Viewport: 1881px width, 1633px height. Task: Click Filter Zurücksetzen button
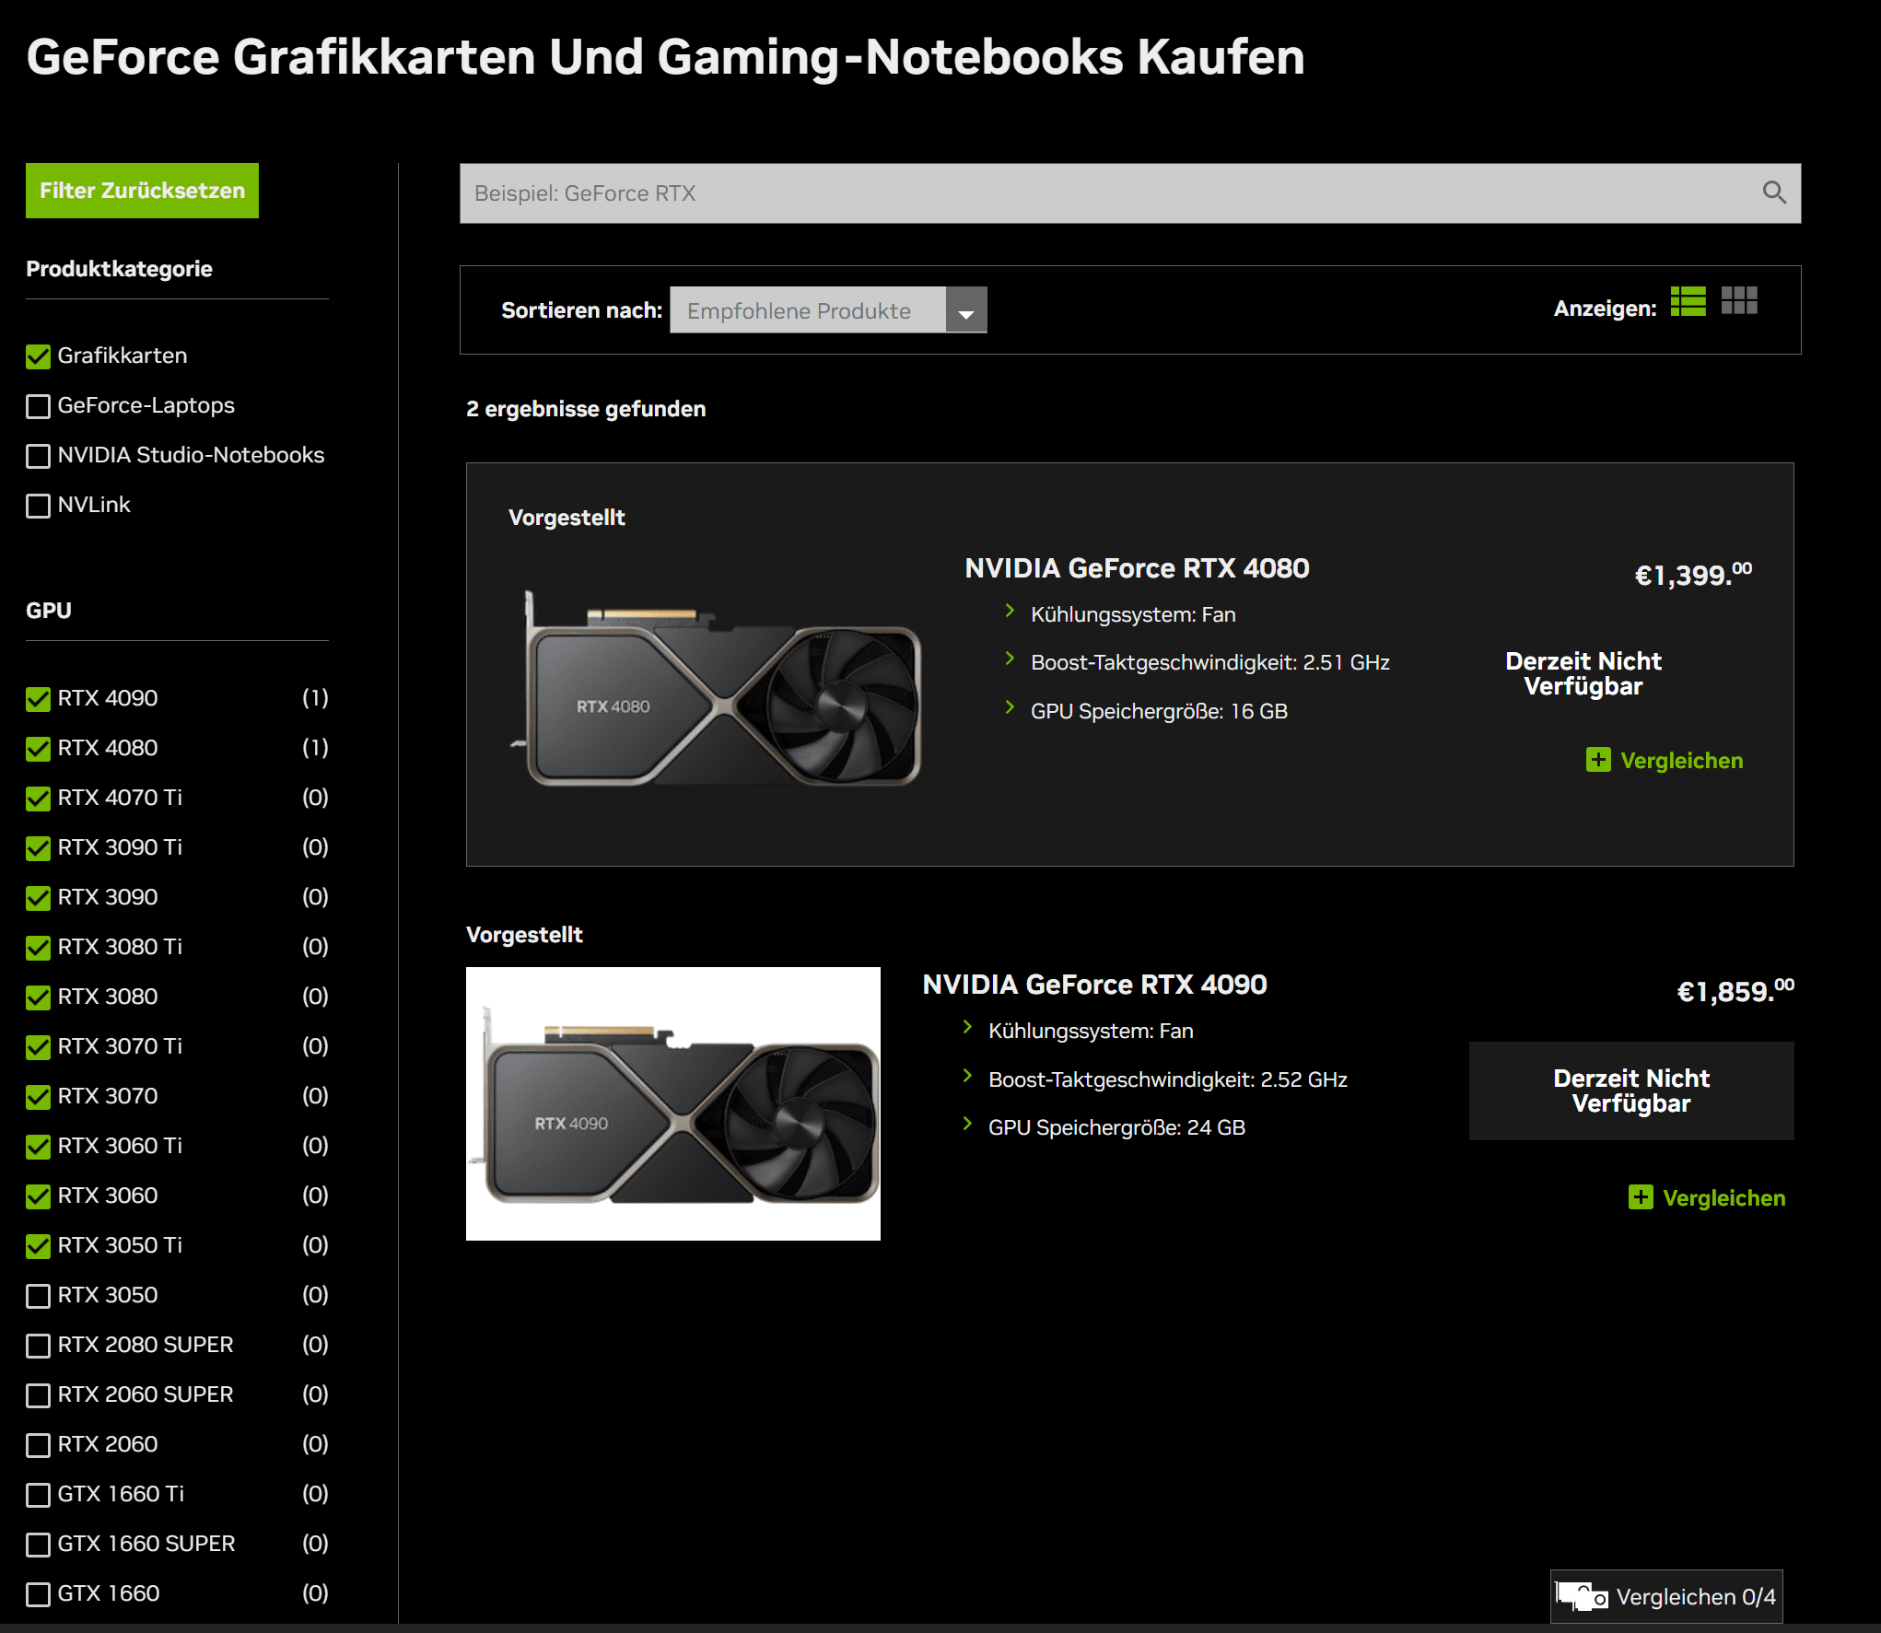point(142,191)
